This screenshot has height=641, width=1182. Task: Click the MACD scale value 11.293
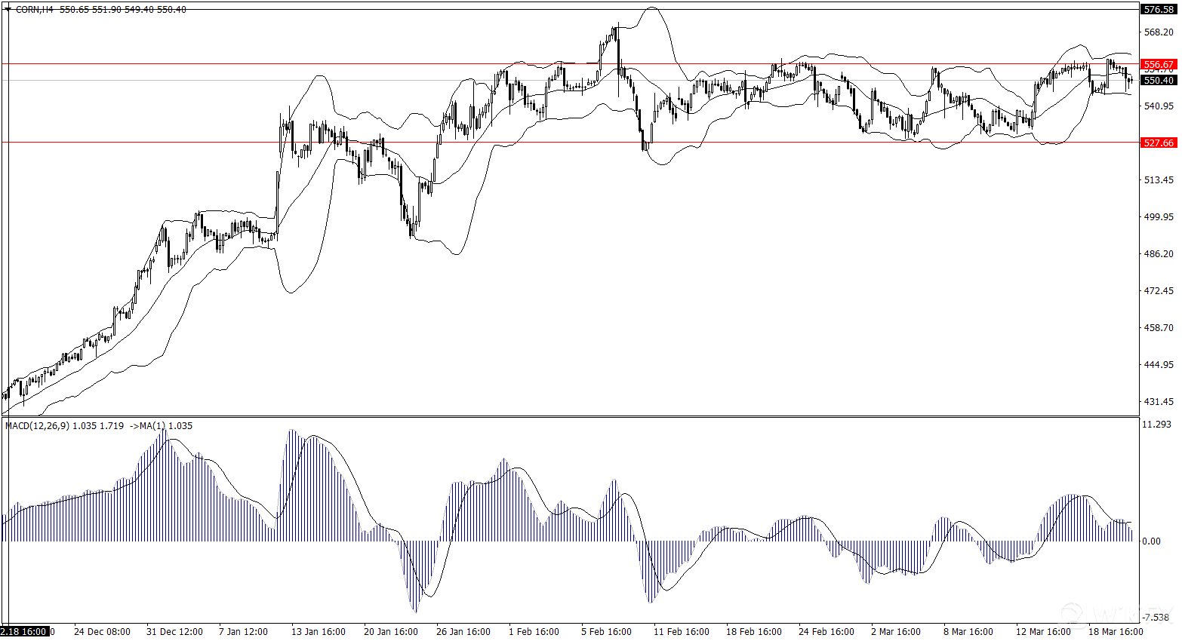1157,425
